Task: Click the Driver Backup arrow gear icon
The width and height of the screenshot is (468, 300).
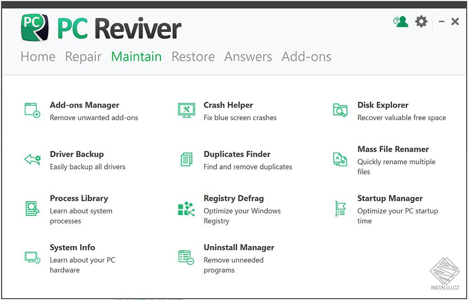Action: coord(32,159)
